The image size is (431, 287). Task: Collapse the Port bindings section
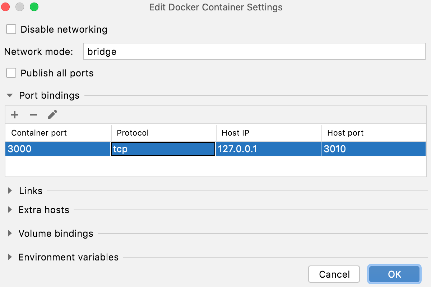pos(9,95)
